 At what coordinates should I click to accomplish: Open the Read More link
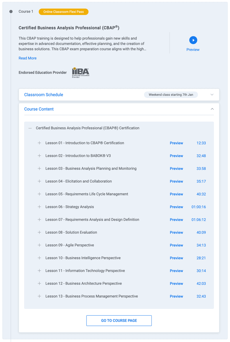(x=28, y=58)
